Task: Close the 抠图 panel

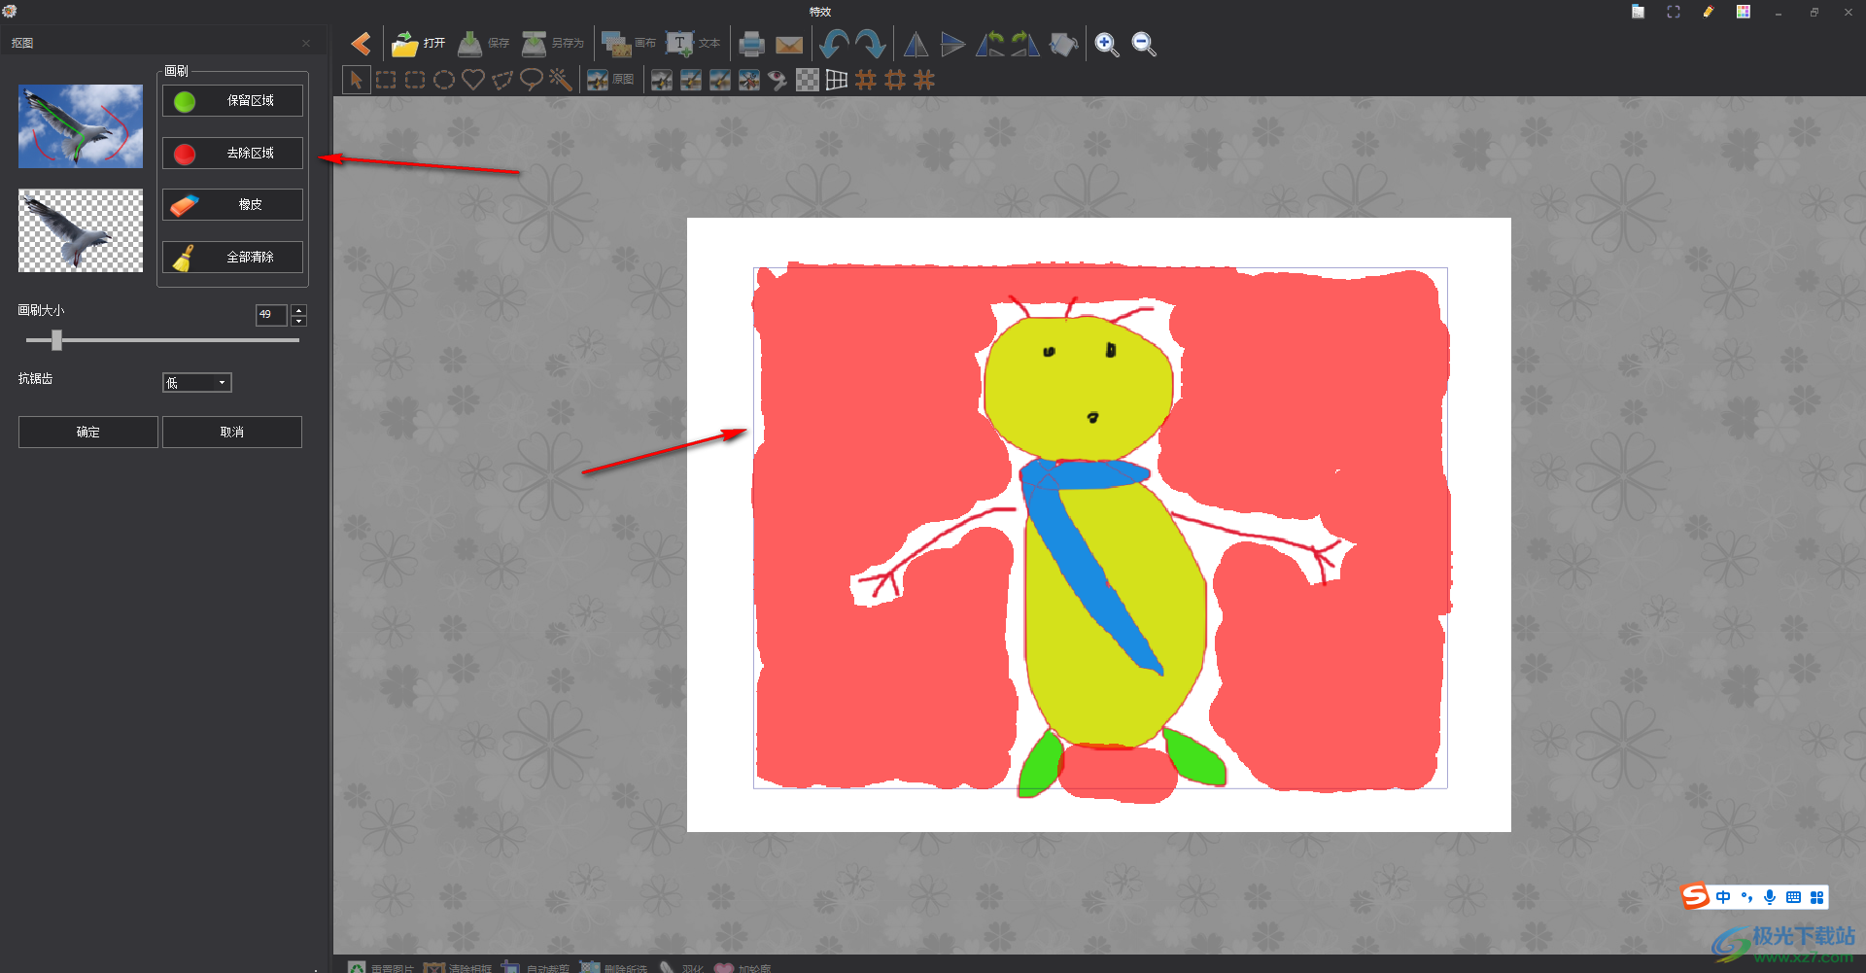Action: pyautogui.click(x=306, y=43)
